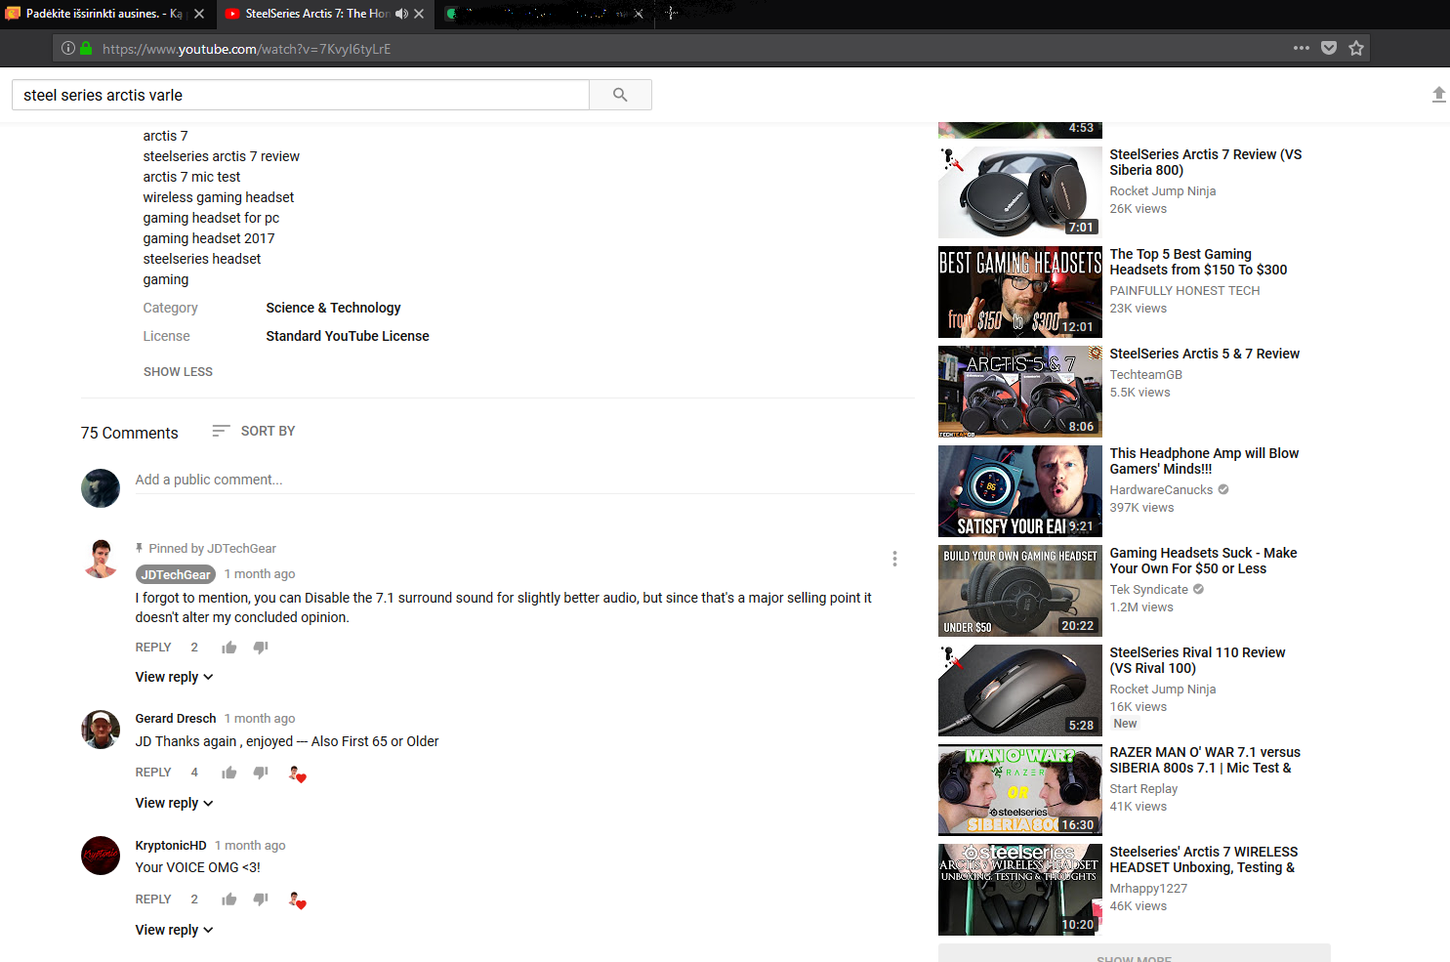Dislike KryptonicHD's comment
1450x962 pixels.
pyautogui.click(x=261, y=899)
